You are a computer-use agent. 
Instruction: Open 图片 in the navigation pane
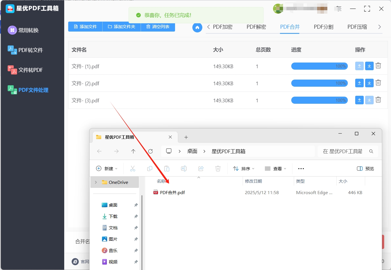[113, 239]
